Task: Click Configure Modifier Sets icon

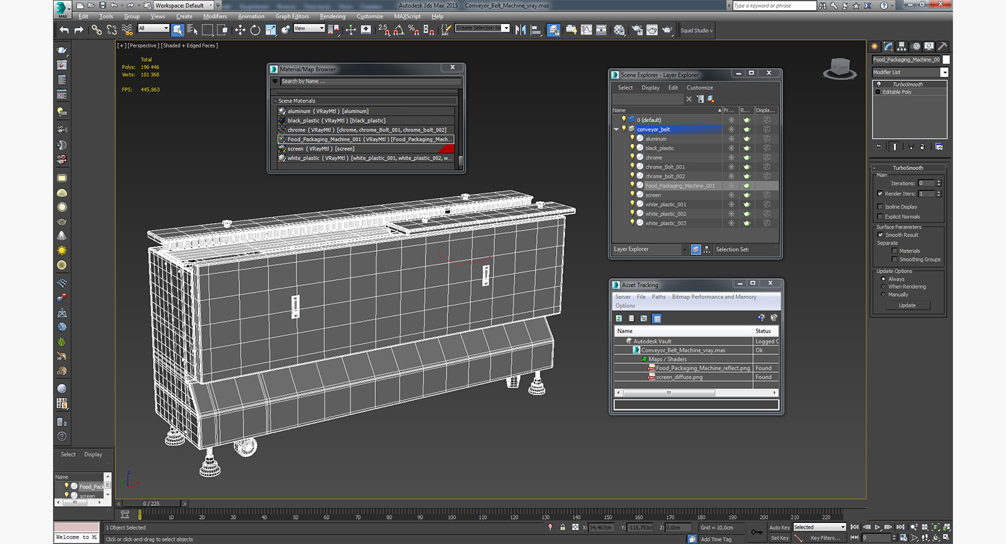Action: (x=939, y=146)
